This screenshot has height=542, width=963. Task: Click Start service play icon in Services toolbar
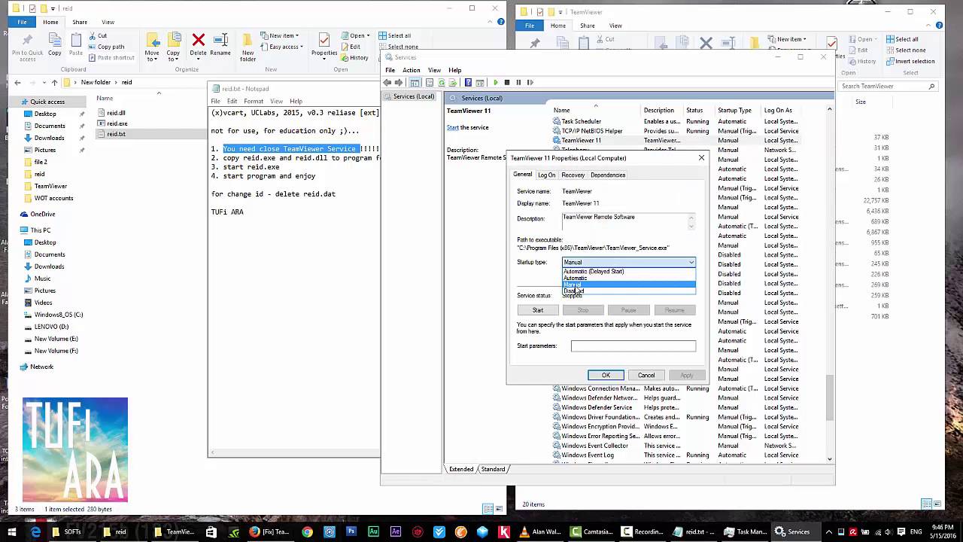[495, 83]
